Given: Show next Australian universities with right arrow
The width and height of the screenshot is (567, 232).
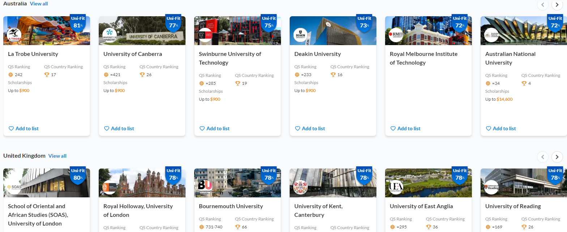Looking at the screenshot, I should coord(557,5).
